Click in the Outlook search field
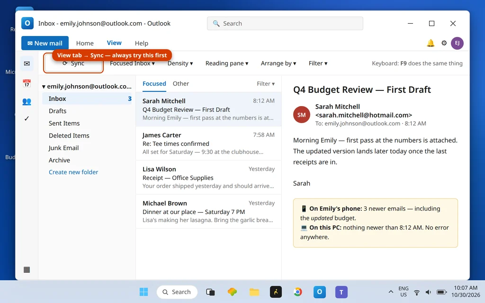This screenshot has height=303, width=485. [x=285, y=24]
